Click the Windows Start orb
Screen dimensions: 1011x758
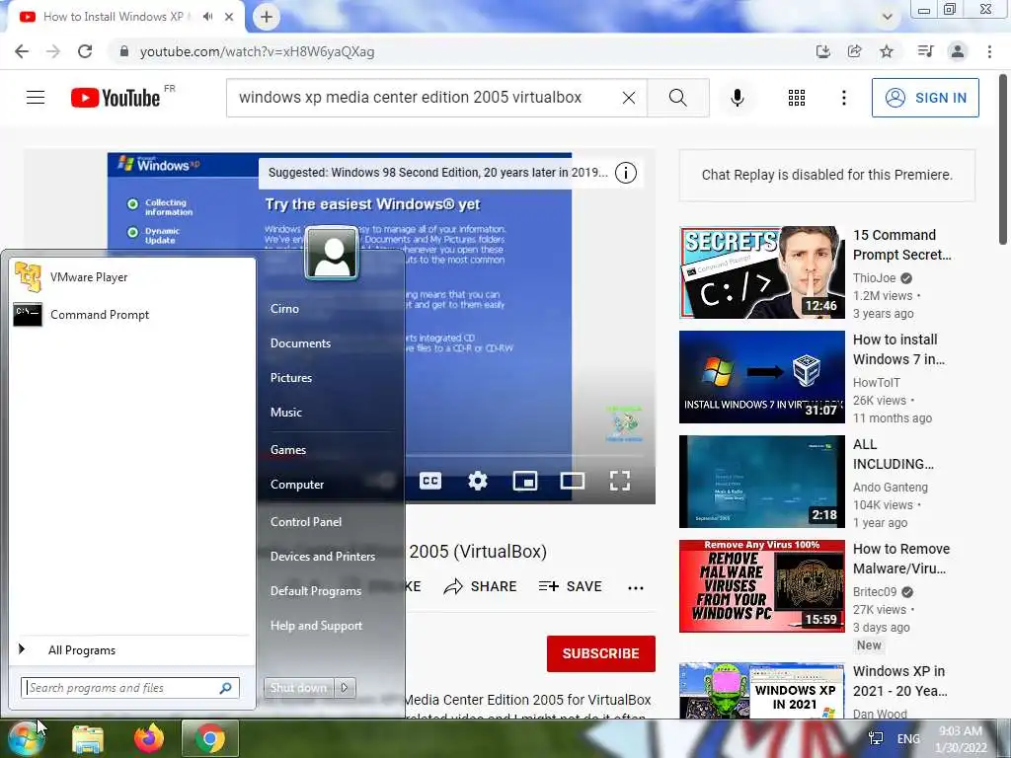coord(26,738)
